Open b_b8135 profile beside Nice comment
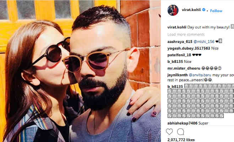The width and height of the screenshot is (234, 142). [175, 62]
